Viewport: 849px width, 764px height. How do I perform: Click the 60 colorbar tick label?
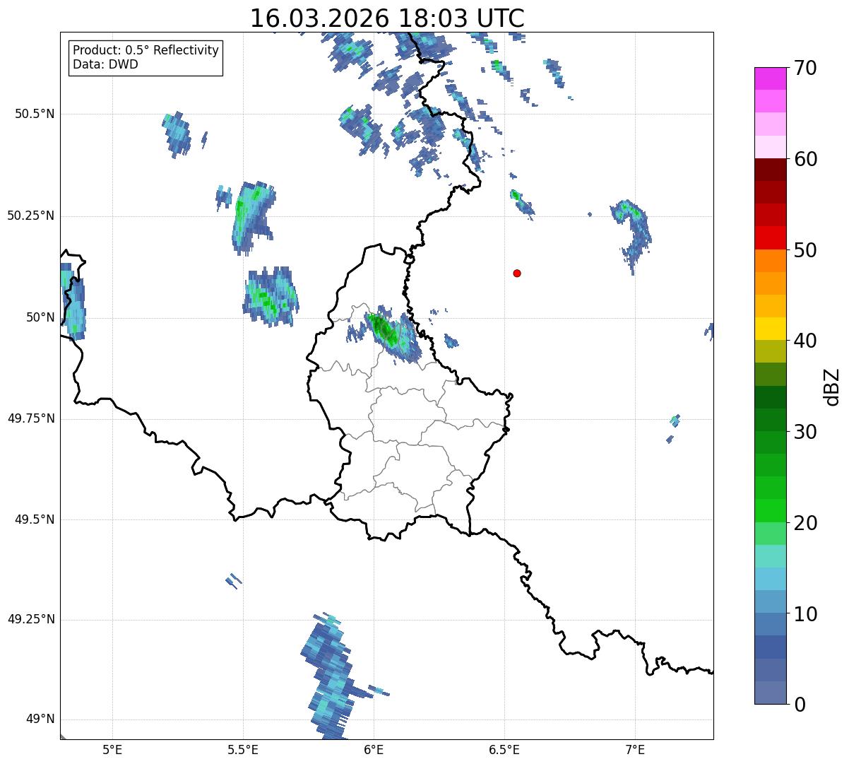pos(805,159)
